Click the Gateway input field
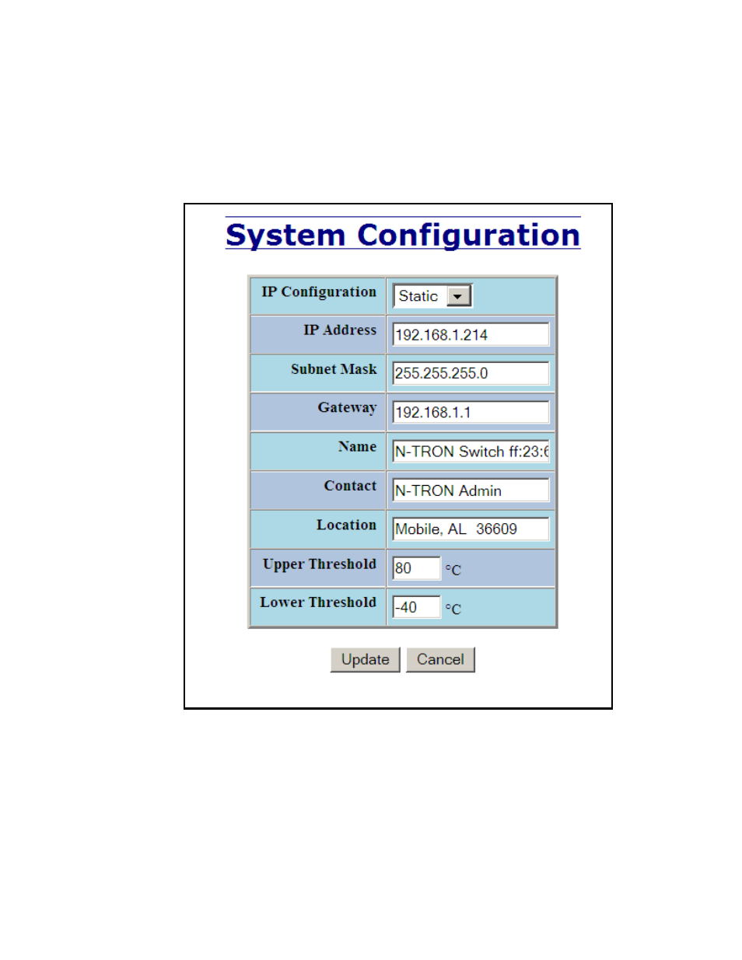 tap(471, 412)
